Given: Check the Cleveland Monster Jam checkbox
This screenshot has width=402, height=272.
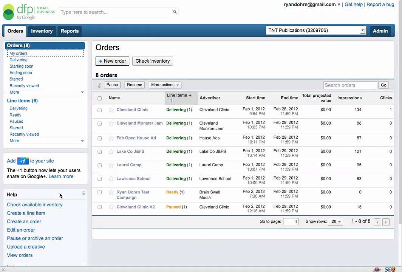Looking at the screenshot, I should pos(99,124).
